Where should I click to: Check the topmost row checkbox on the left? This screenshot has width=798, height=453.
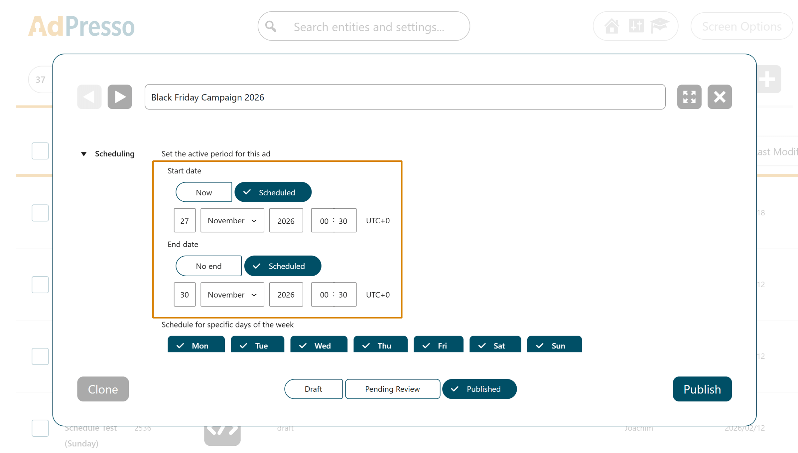pos(40,151)
